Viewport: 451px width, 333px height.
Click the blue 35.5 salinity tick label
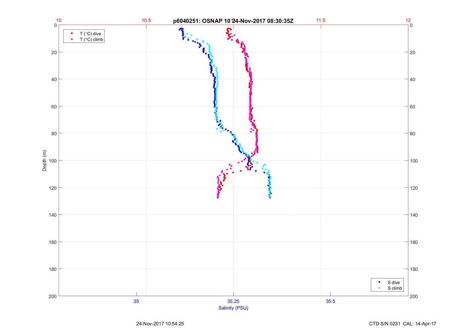coord(330,301)
